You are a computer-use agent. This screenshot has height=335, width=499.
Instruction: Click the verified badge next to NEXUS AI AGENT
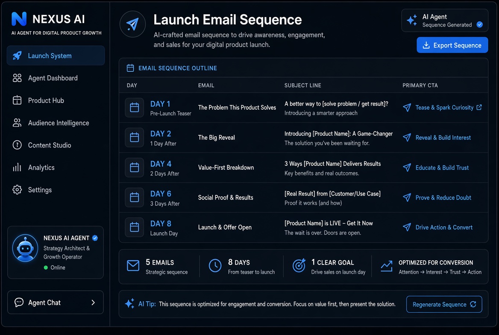[x=95, y=238]
